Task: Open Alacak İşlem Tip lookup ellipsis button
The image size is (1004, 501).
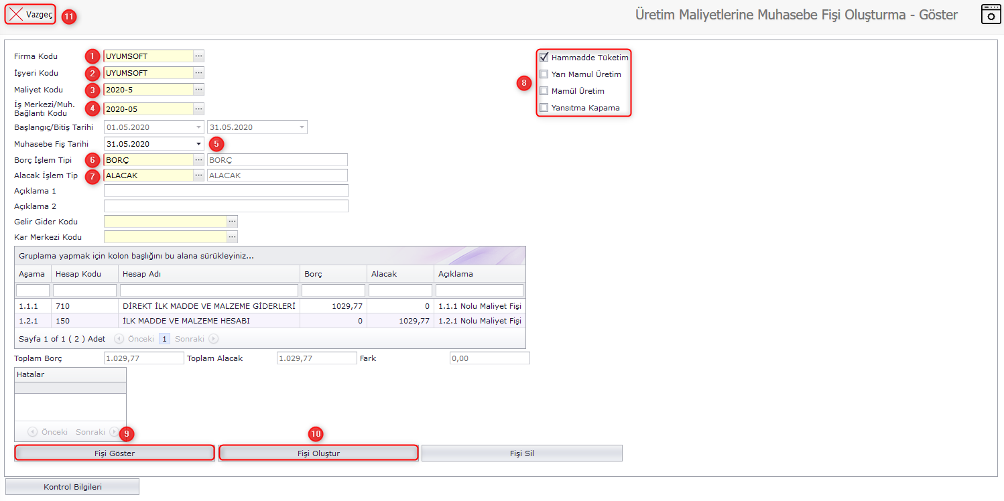Action: pyautogui.click(x=198, y=175)
